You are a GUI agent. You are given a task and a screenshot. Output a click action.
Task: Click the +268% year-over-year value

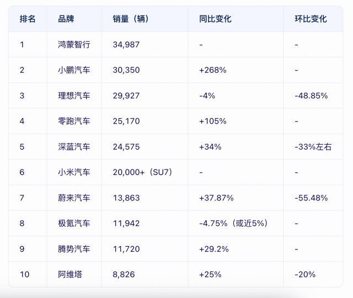point(213,70)
